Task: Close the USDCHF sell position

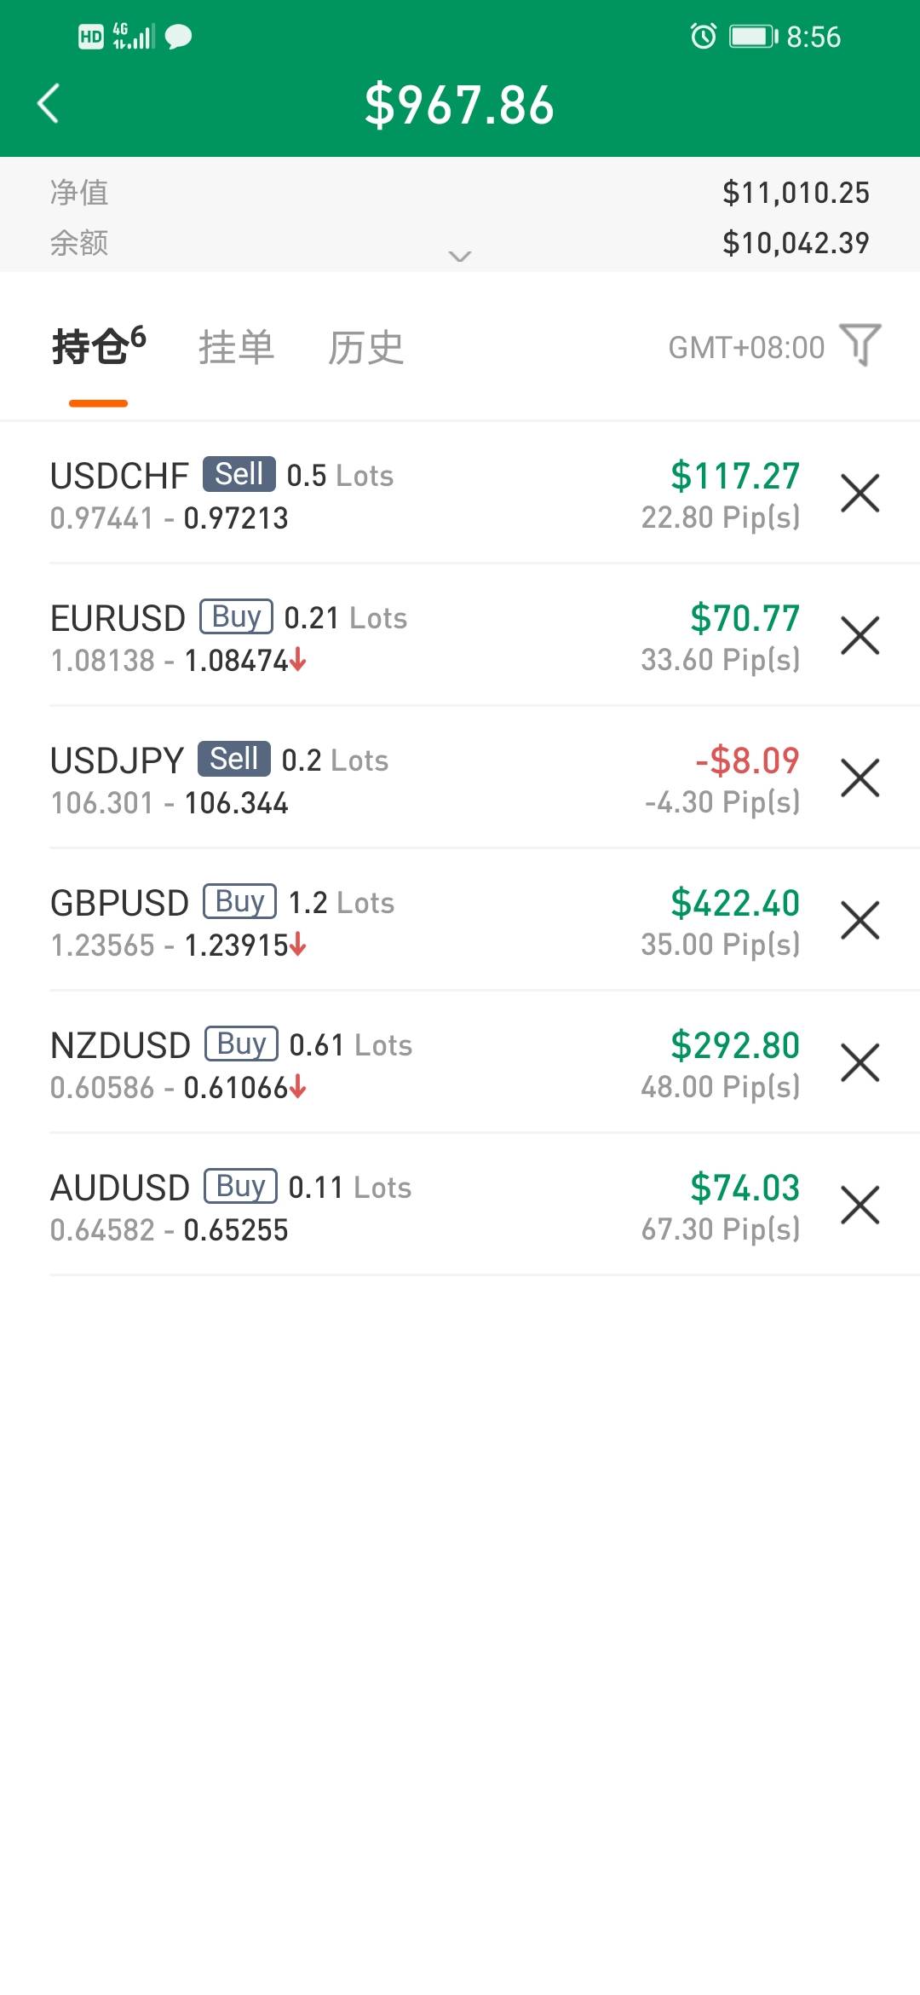Action: point(860,494)
